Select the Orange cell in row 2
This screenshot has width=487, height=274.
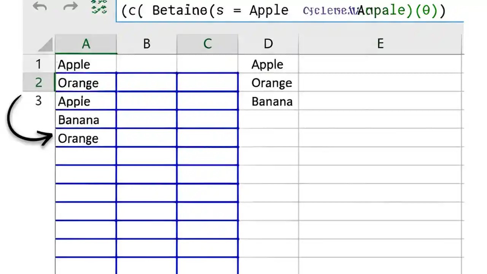(x=86, y=83)
